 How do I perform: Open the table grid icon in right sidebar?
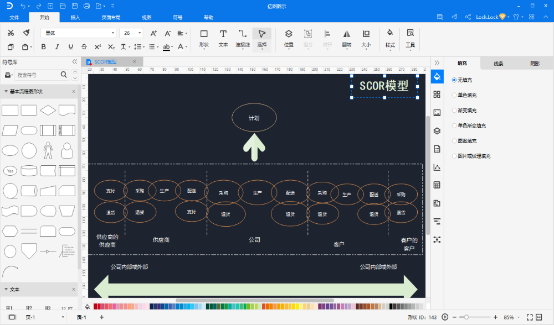pos(437,185)
